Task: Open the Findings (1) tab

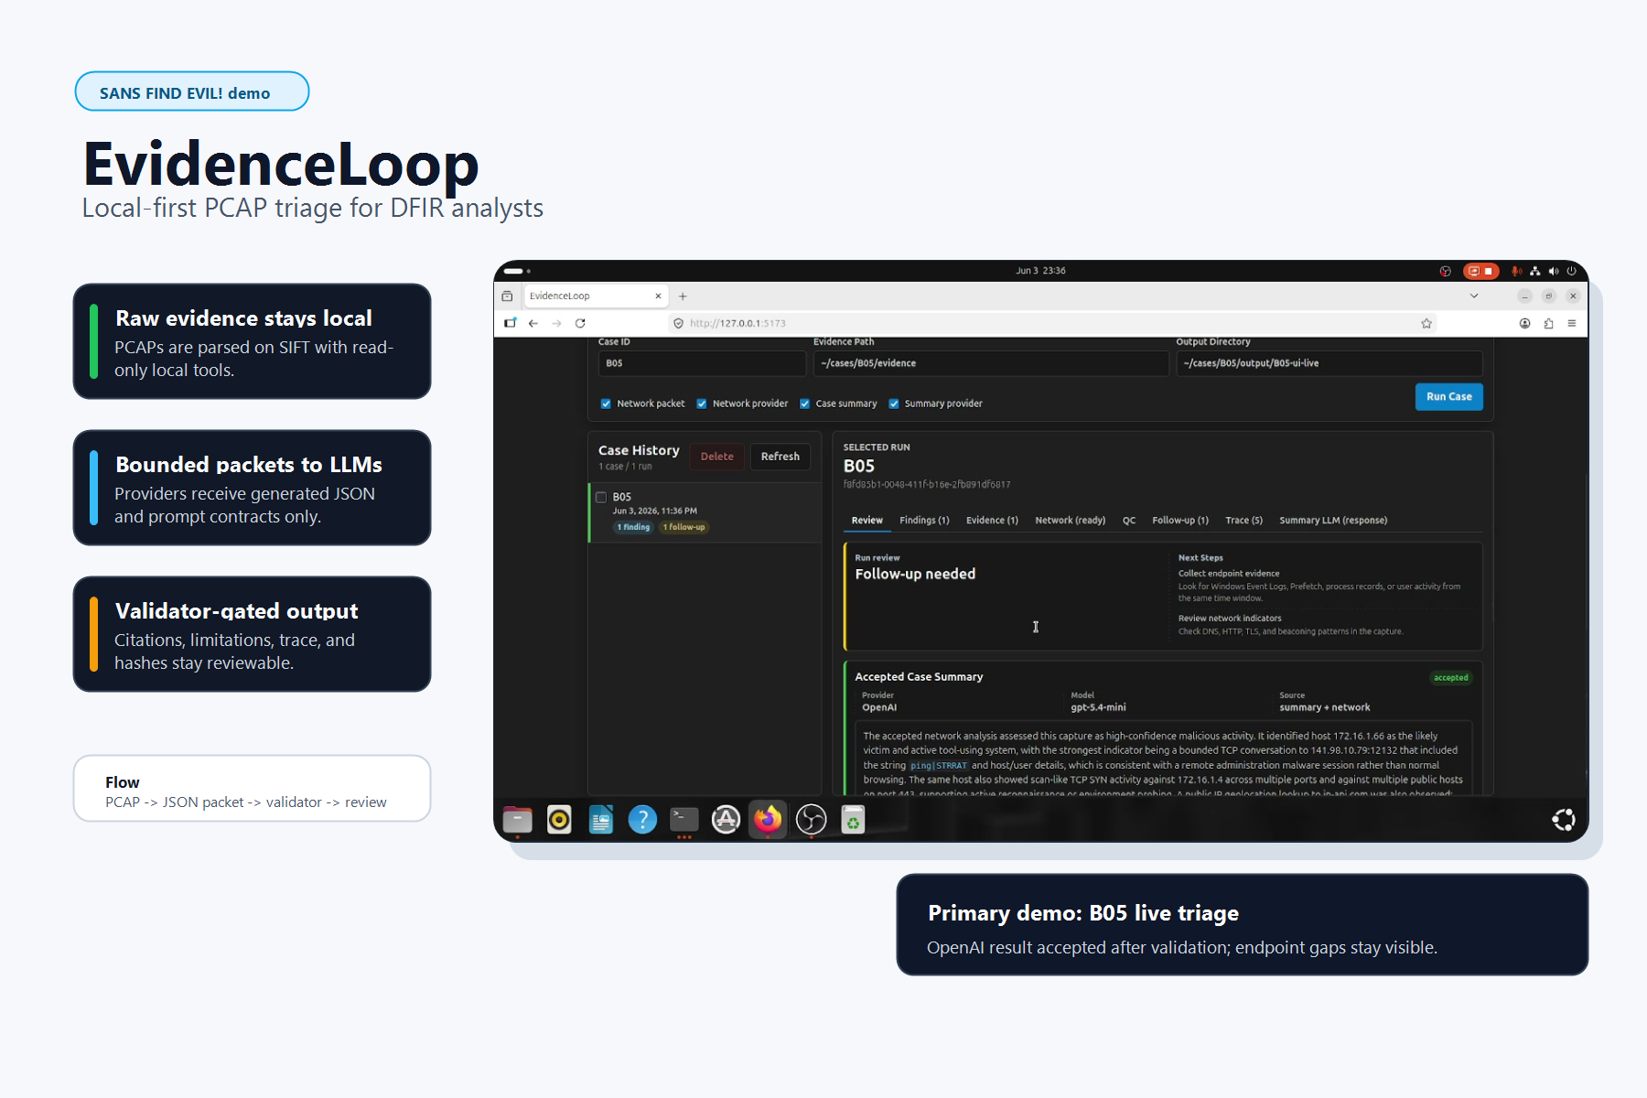Action: (924, 521)
